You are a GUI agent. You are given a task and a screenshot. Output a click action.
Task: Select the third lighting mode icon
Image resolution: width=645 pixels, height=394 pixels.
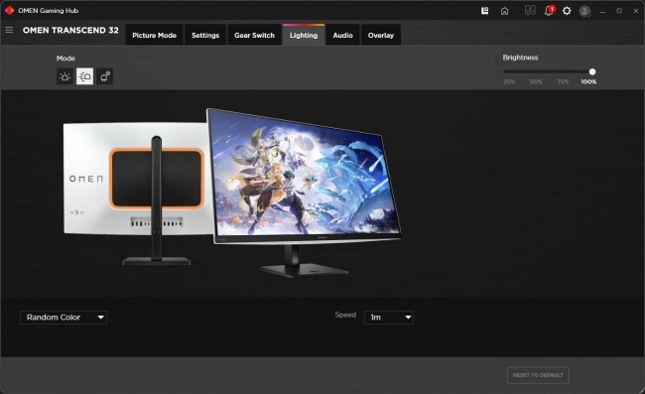[x=105, y=76]
